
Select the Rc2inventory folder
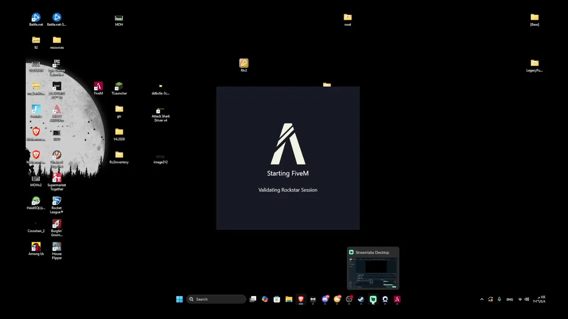coord(119,158)
